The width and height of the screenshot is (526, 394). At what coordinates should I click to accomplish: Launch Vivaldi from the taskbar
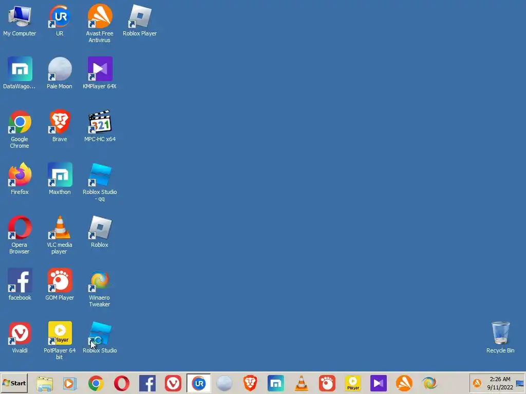point(173,383)
